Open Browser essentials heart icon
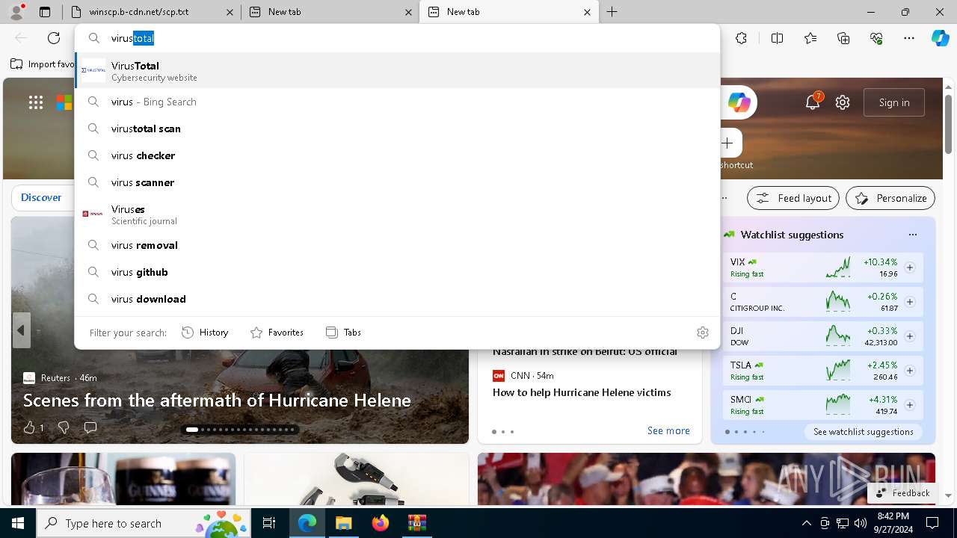Image resolution: width=957 pixels, height=538 pixels. tap(876, 38)
